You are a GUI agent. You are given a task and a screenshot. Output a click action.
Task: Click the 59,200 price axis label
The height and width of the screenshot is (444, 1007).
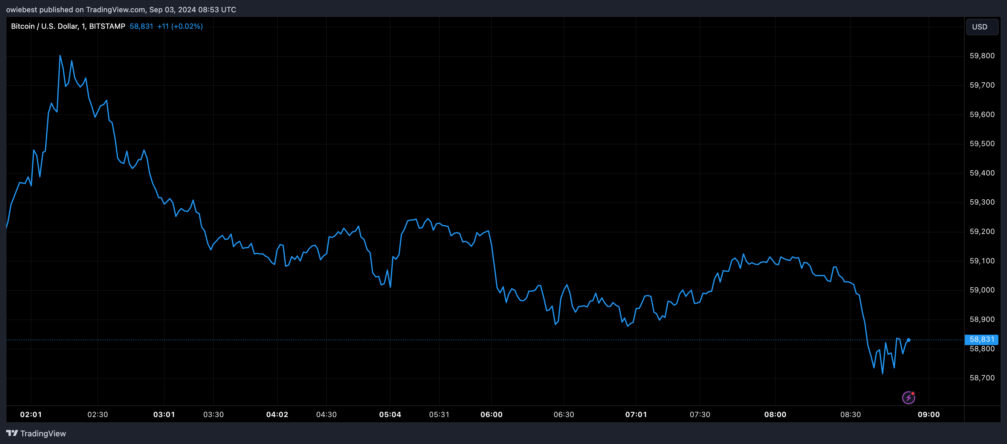(982, 231)
